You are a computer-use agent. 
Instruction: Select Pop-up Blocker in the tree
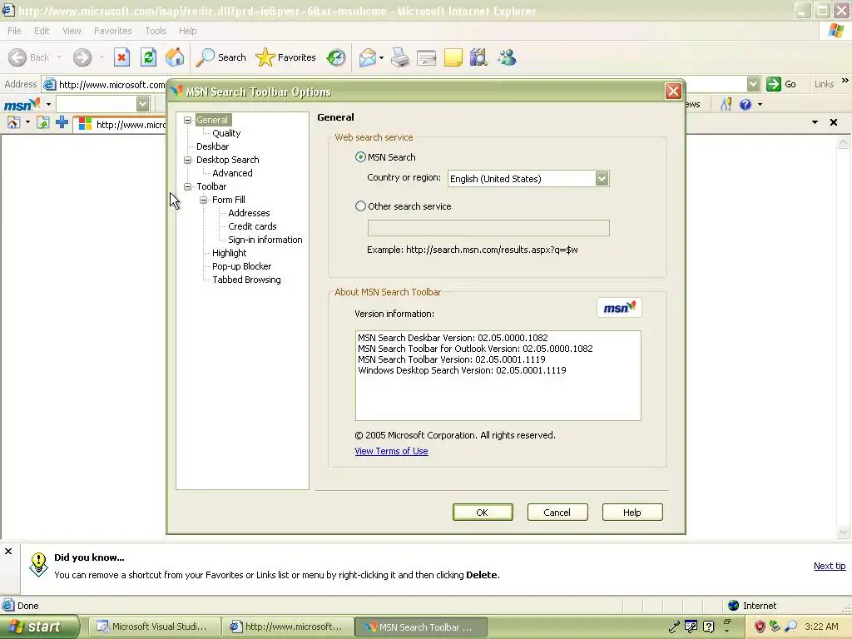[x=242, y=266]
